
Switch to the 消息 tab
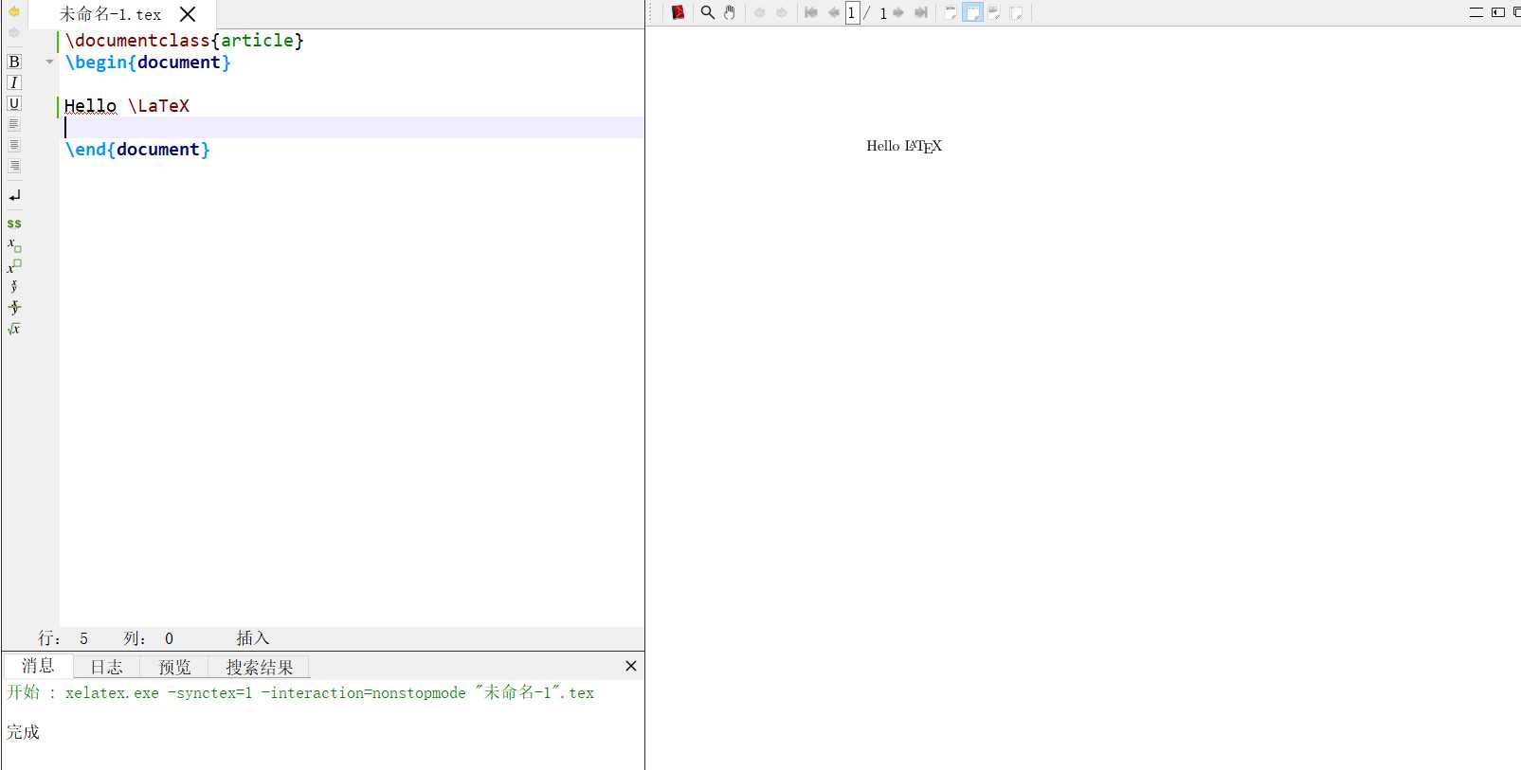[x=38, y=666]
